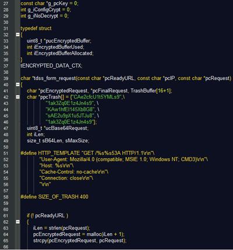Click on the g_pcKey variable declaration
The image size is (233, 250).
(50, 3)
